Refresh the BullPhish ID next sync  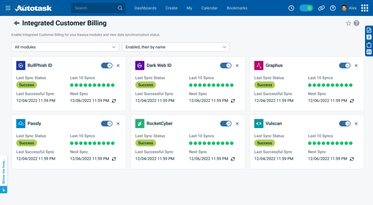(x=114, y=101)
